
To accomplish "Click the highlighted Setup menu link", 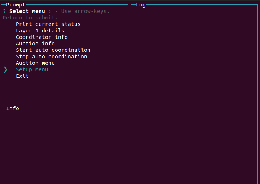I will (32, 69).
